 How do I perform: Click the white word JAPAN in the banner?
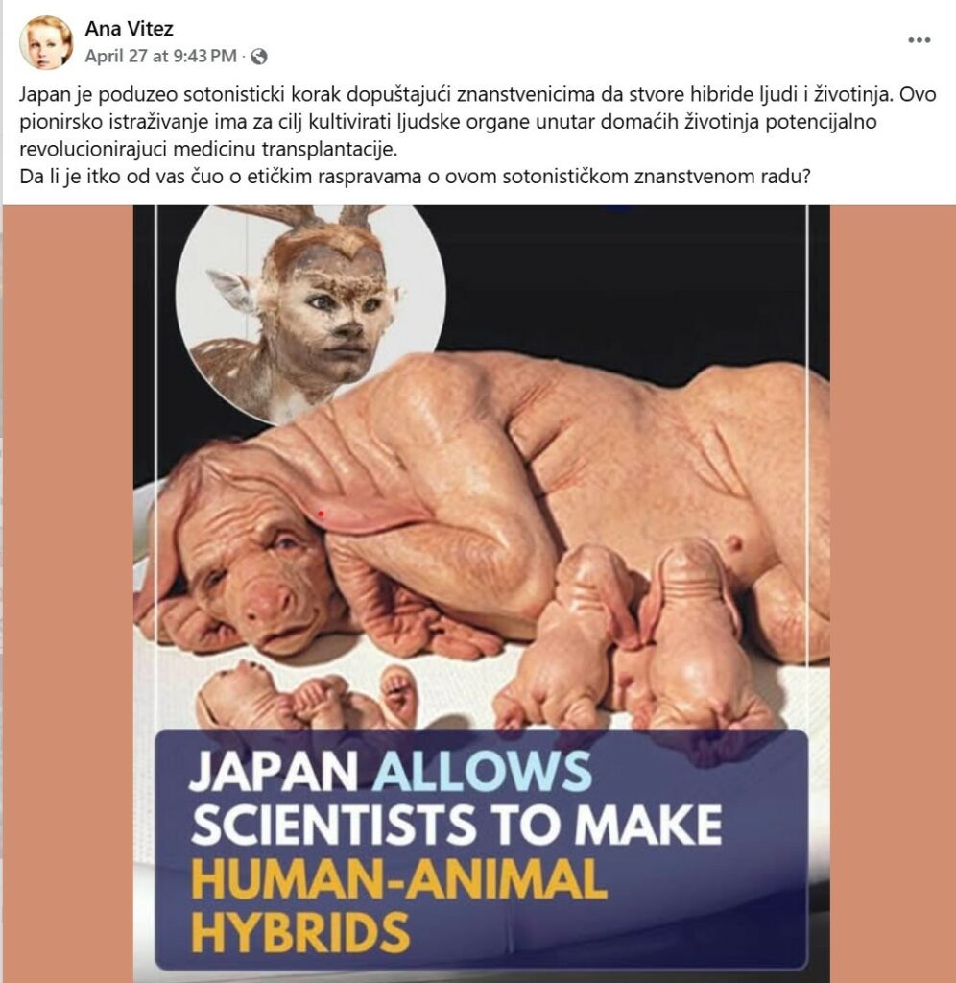274,771
